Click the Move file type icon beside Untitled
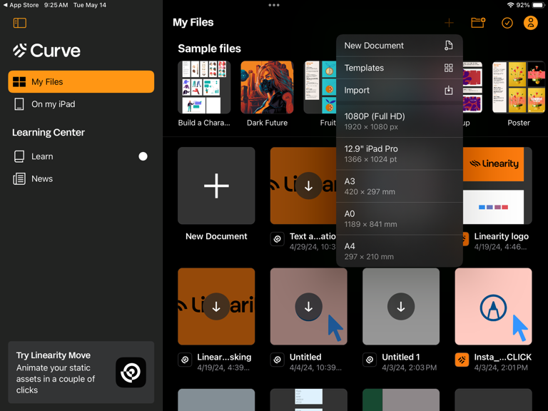 point(277,360)
